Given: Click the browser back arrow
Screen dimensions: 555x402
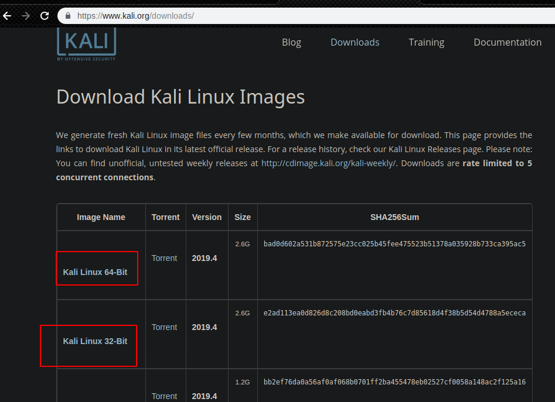Looking at the screenshot, I should [6, 16].
